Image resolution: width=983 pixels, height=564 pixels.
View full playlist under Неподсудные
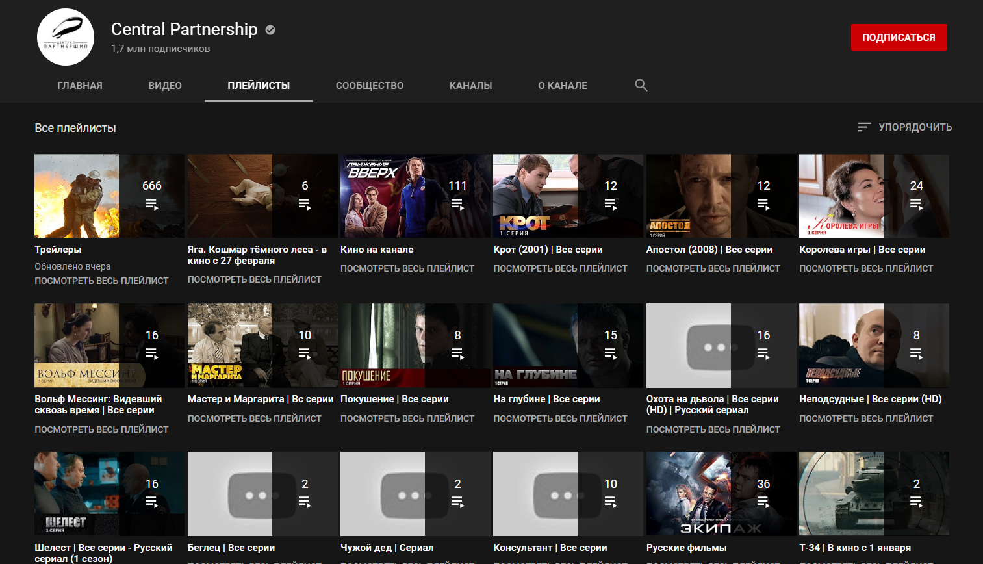[865, 418]
